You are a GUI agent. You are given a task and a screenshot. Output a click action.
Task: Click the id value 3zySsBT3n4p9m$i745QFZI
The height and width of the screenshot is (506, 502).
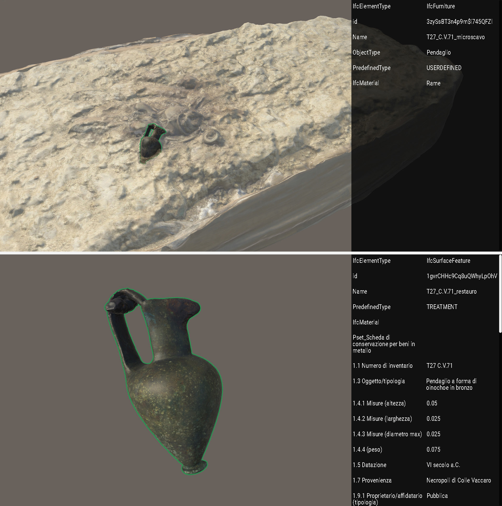[x=459, y=22]
